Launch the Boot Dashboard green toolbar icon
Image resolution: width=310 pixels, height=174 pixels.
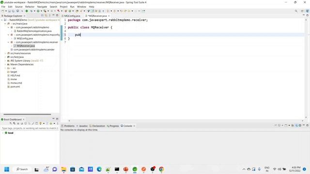27,11
